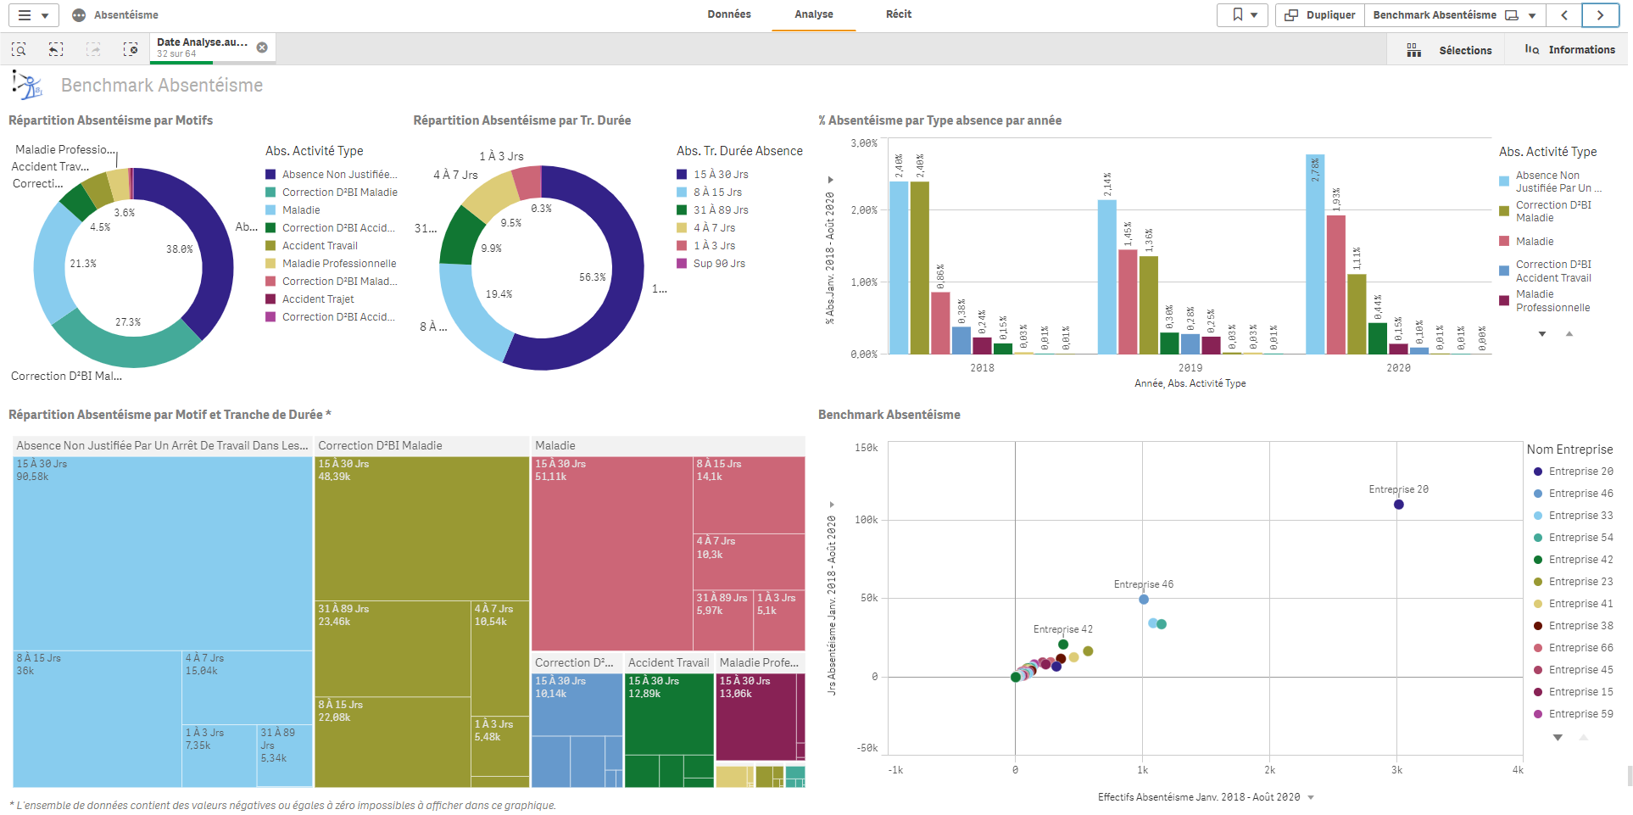Open the Effectifs Absentéisme x-axis dropdown
This screenshot has width=1633, height=815.
(1311, 797)
